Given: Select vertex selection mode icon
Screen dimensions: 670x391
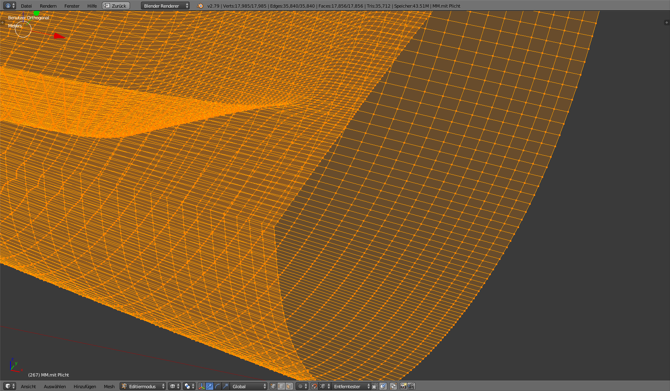Looking at the screenshot, I should point(273,386).
